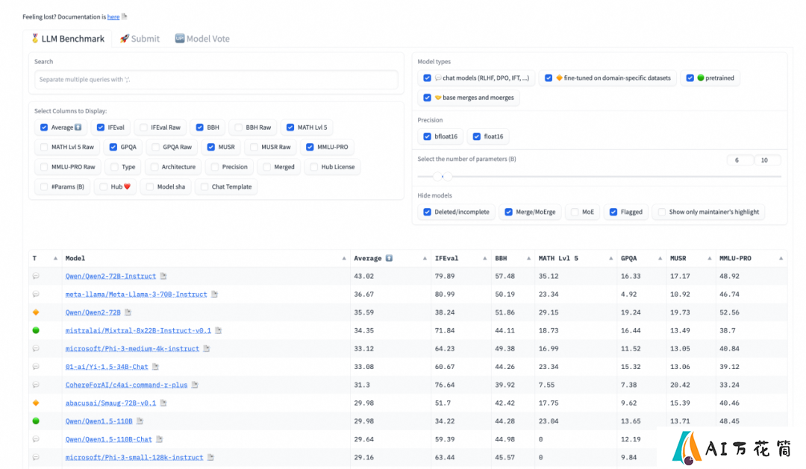Check the #Params (B) column option

[x=44, y=187]
